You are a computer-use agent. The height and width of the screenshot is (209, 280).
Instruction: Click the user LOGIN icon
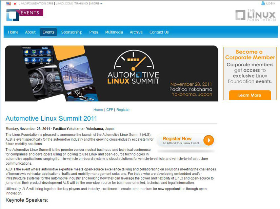pos(263,3)
